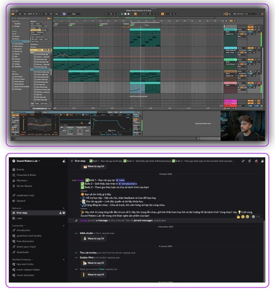
Task: Open Ableton menu icon at top right
Action: (262, 14)
